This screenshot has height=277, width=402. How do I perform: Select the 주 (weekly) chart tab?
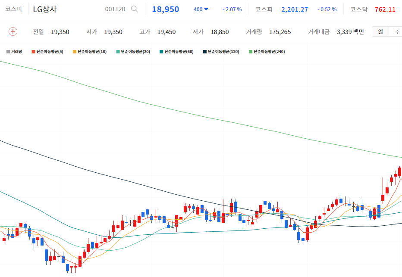coord(397,31)
